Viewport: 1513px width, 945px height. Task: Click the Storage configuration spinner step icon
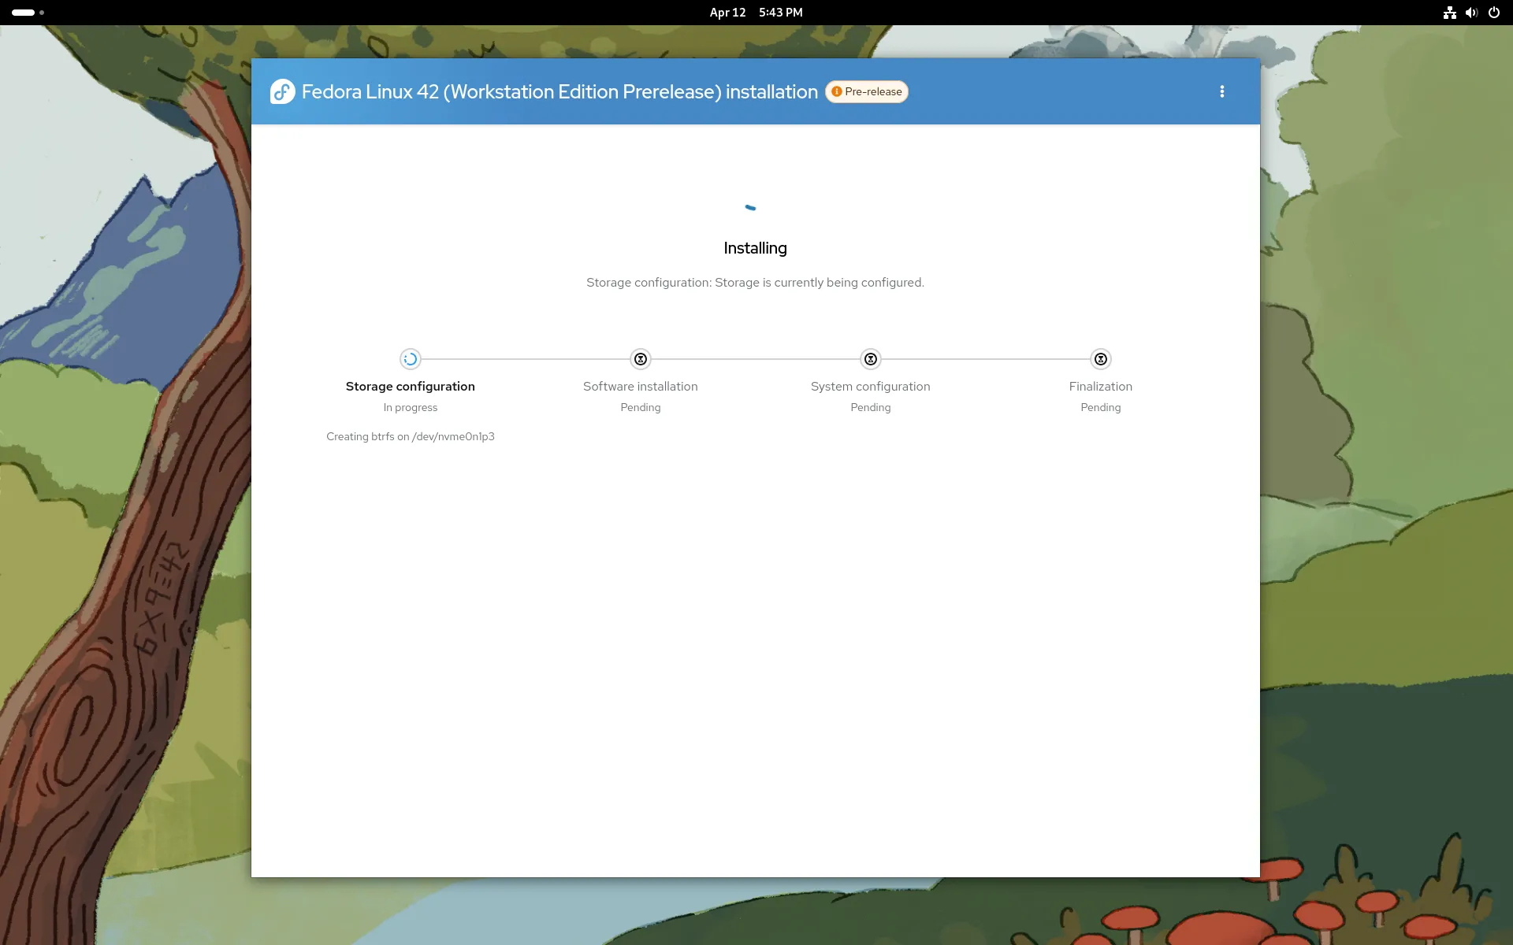[x=411, y=359]
